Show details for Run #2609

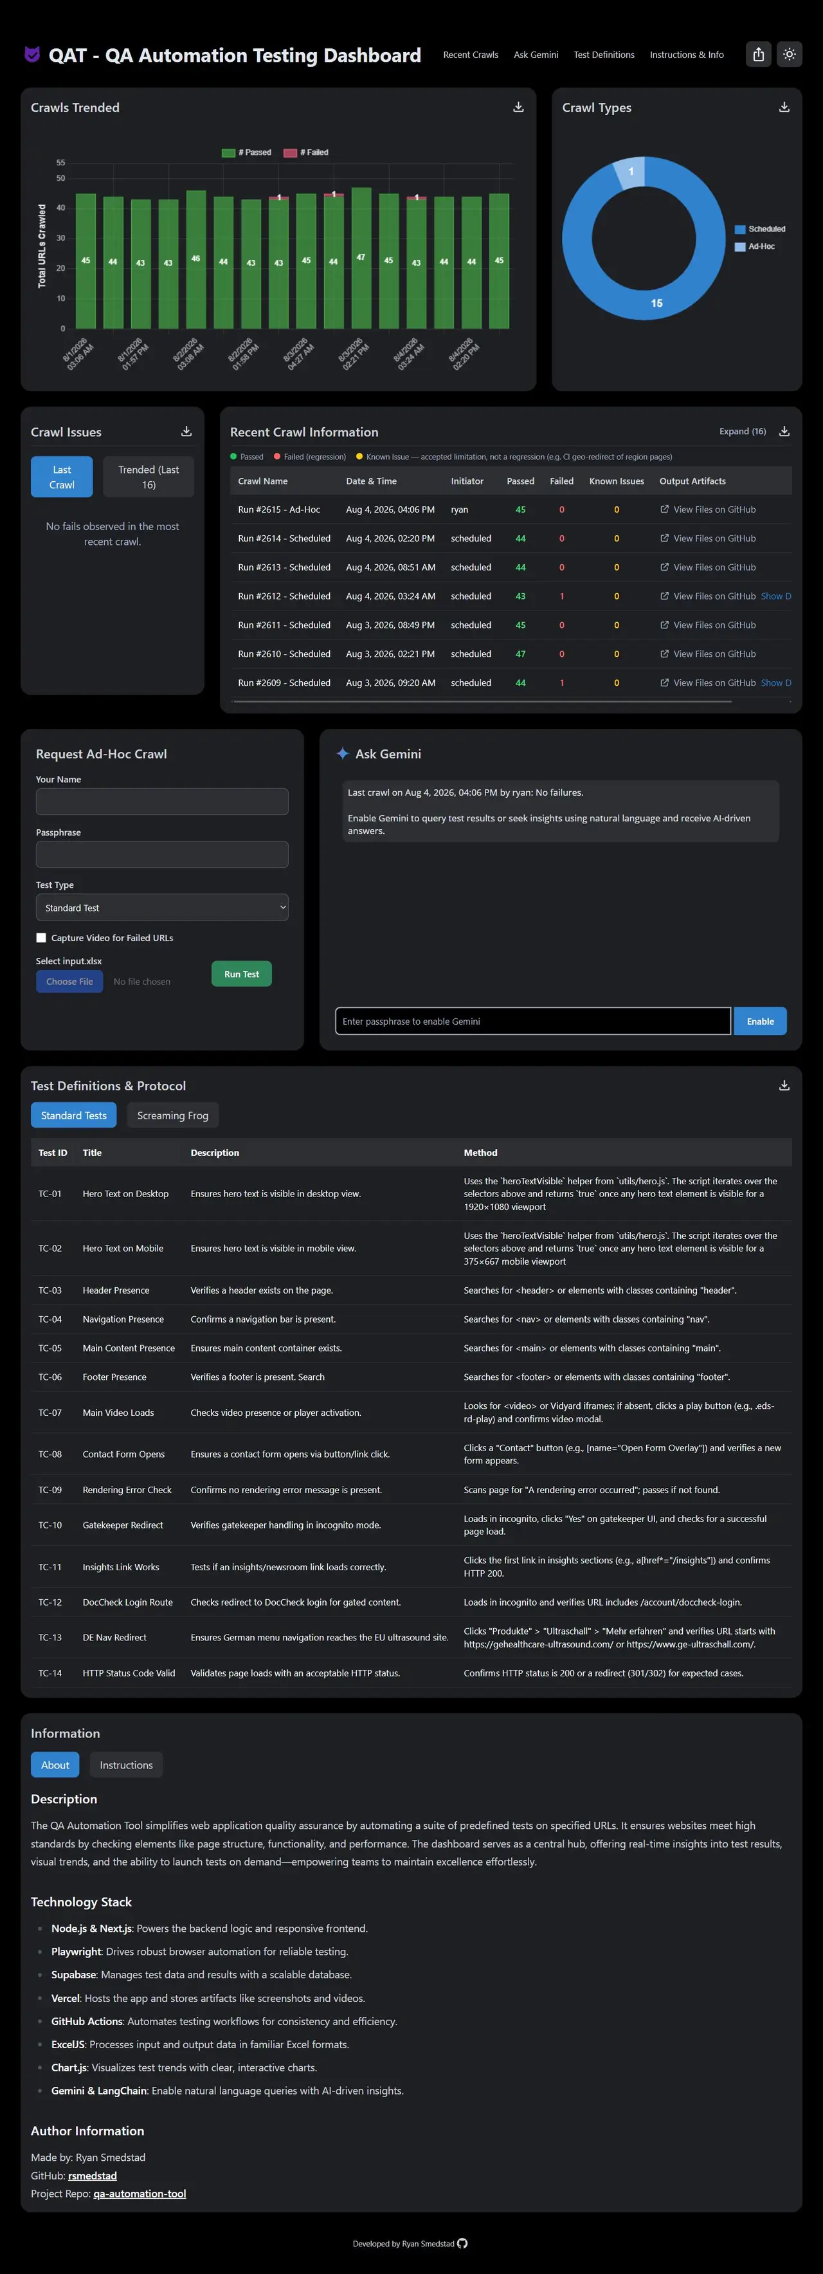pos(776,683)
